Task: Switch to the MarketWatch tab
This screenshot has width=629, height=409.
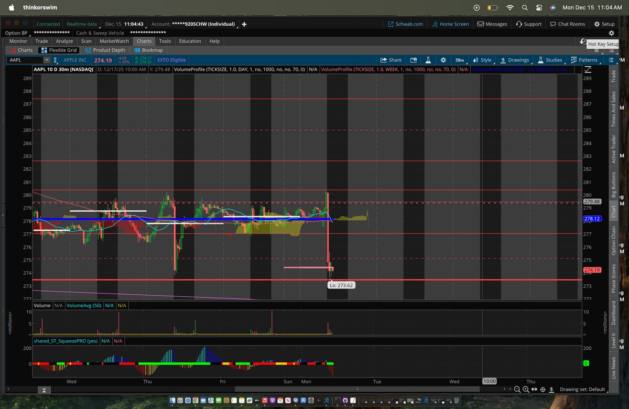Action: (x=114, y=41)
